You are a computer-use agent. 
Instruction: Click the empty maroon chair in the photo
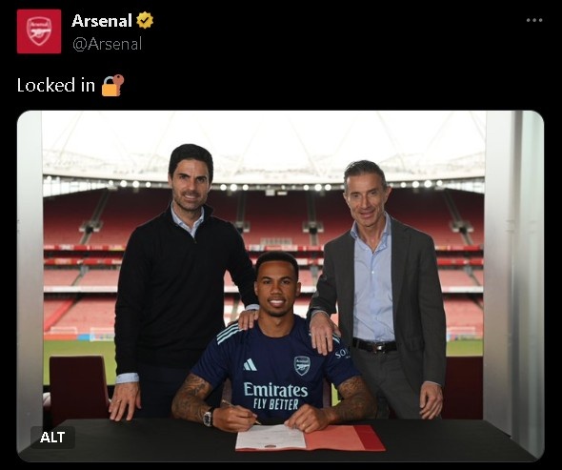(78, 387)
